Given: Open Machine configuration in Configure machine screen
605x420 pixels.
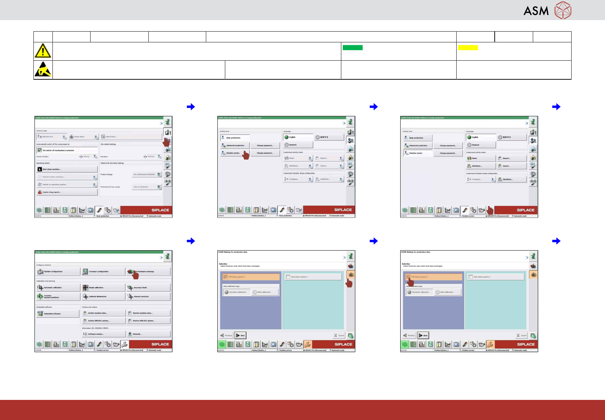Looking at the screenshot, I should pos(58,272).
